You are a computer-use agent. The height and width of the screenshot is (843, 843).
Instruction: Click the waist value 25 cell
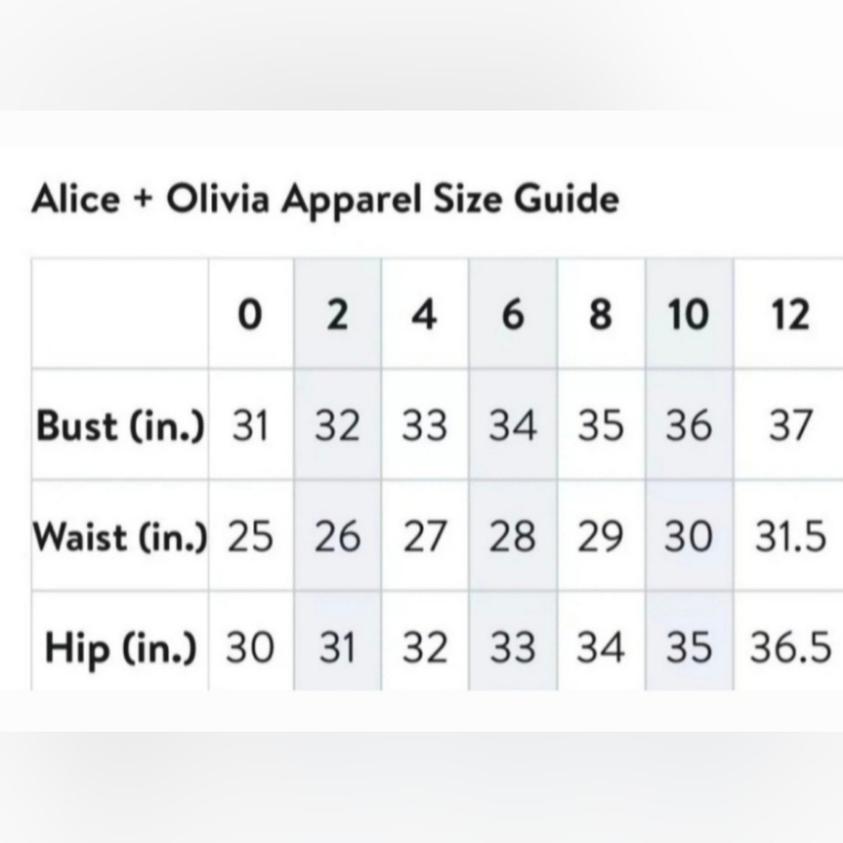tap(250, 536)
